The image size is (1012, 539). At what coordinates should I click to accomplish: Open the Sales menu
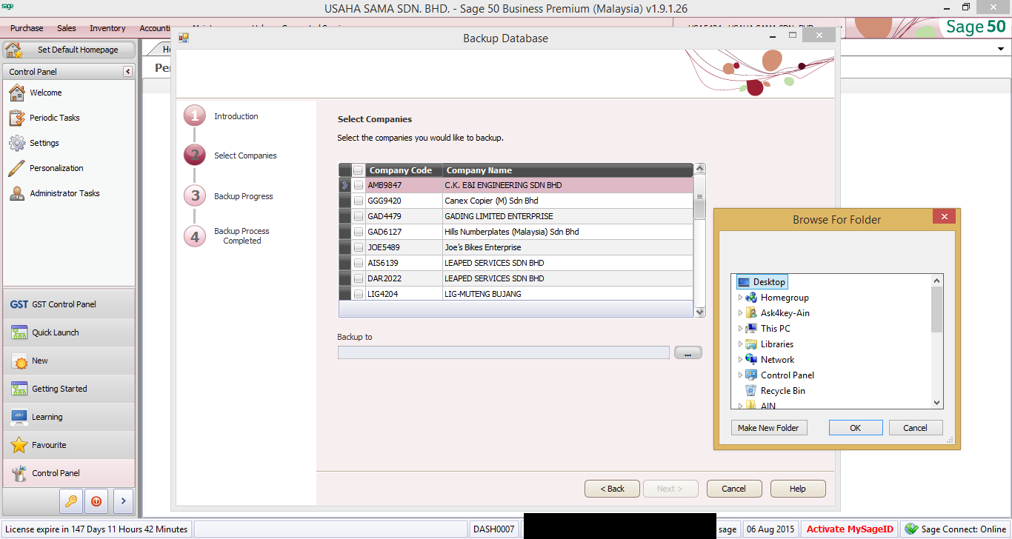67,28
